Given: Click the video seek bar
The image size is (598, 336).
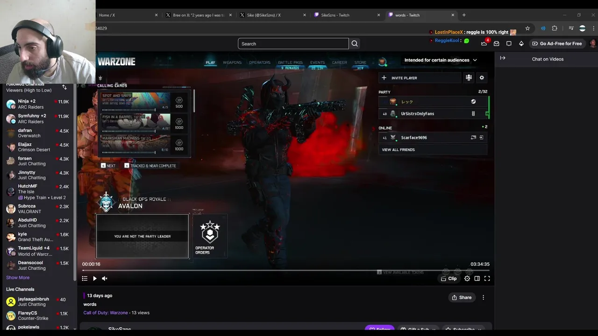Looking at the screenshot, I should pyautogui.click(x=285, y=270).
